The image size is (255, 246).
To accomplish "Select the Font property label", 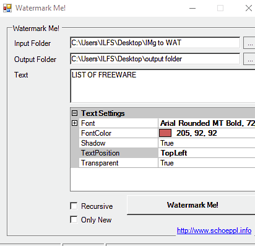I will pyautogui.click(x=88, y=123).
